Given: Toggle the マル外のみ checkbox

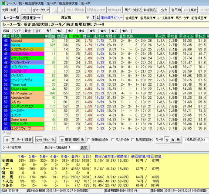Looking at the screenshot, I should (x=113, y=140).
